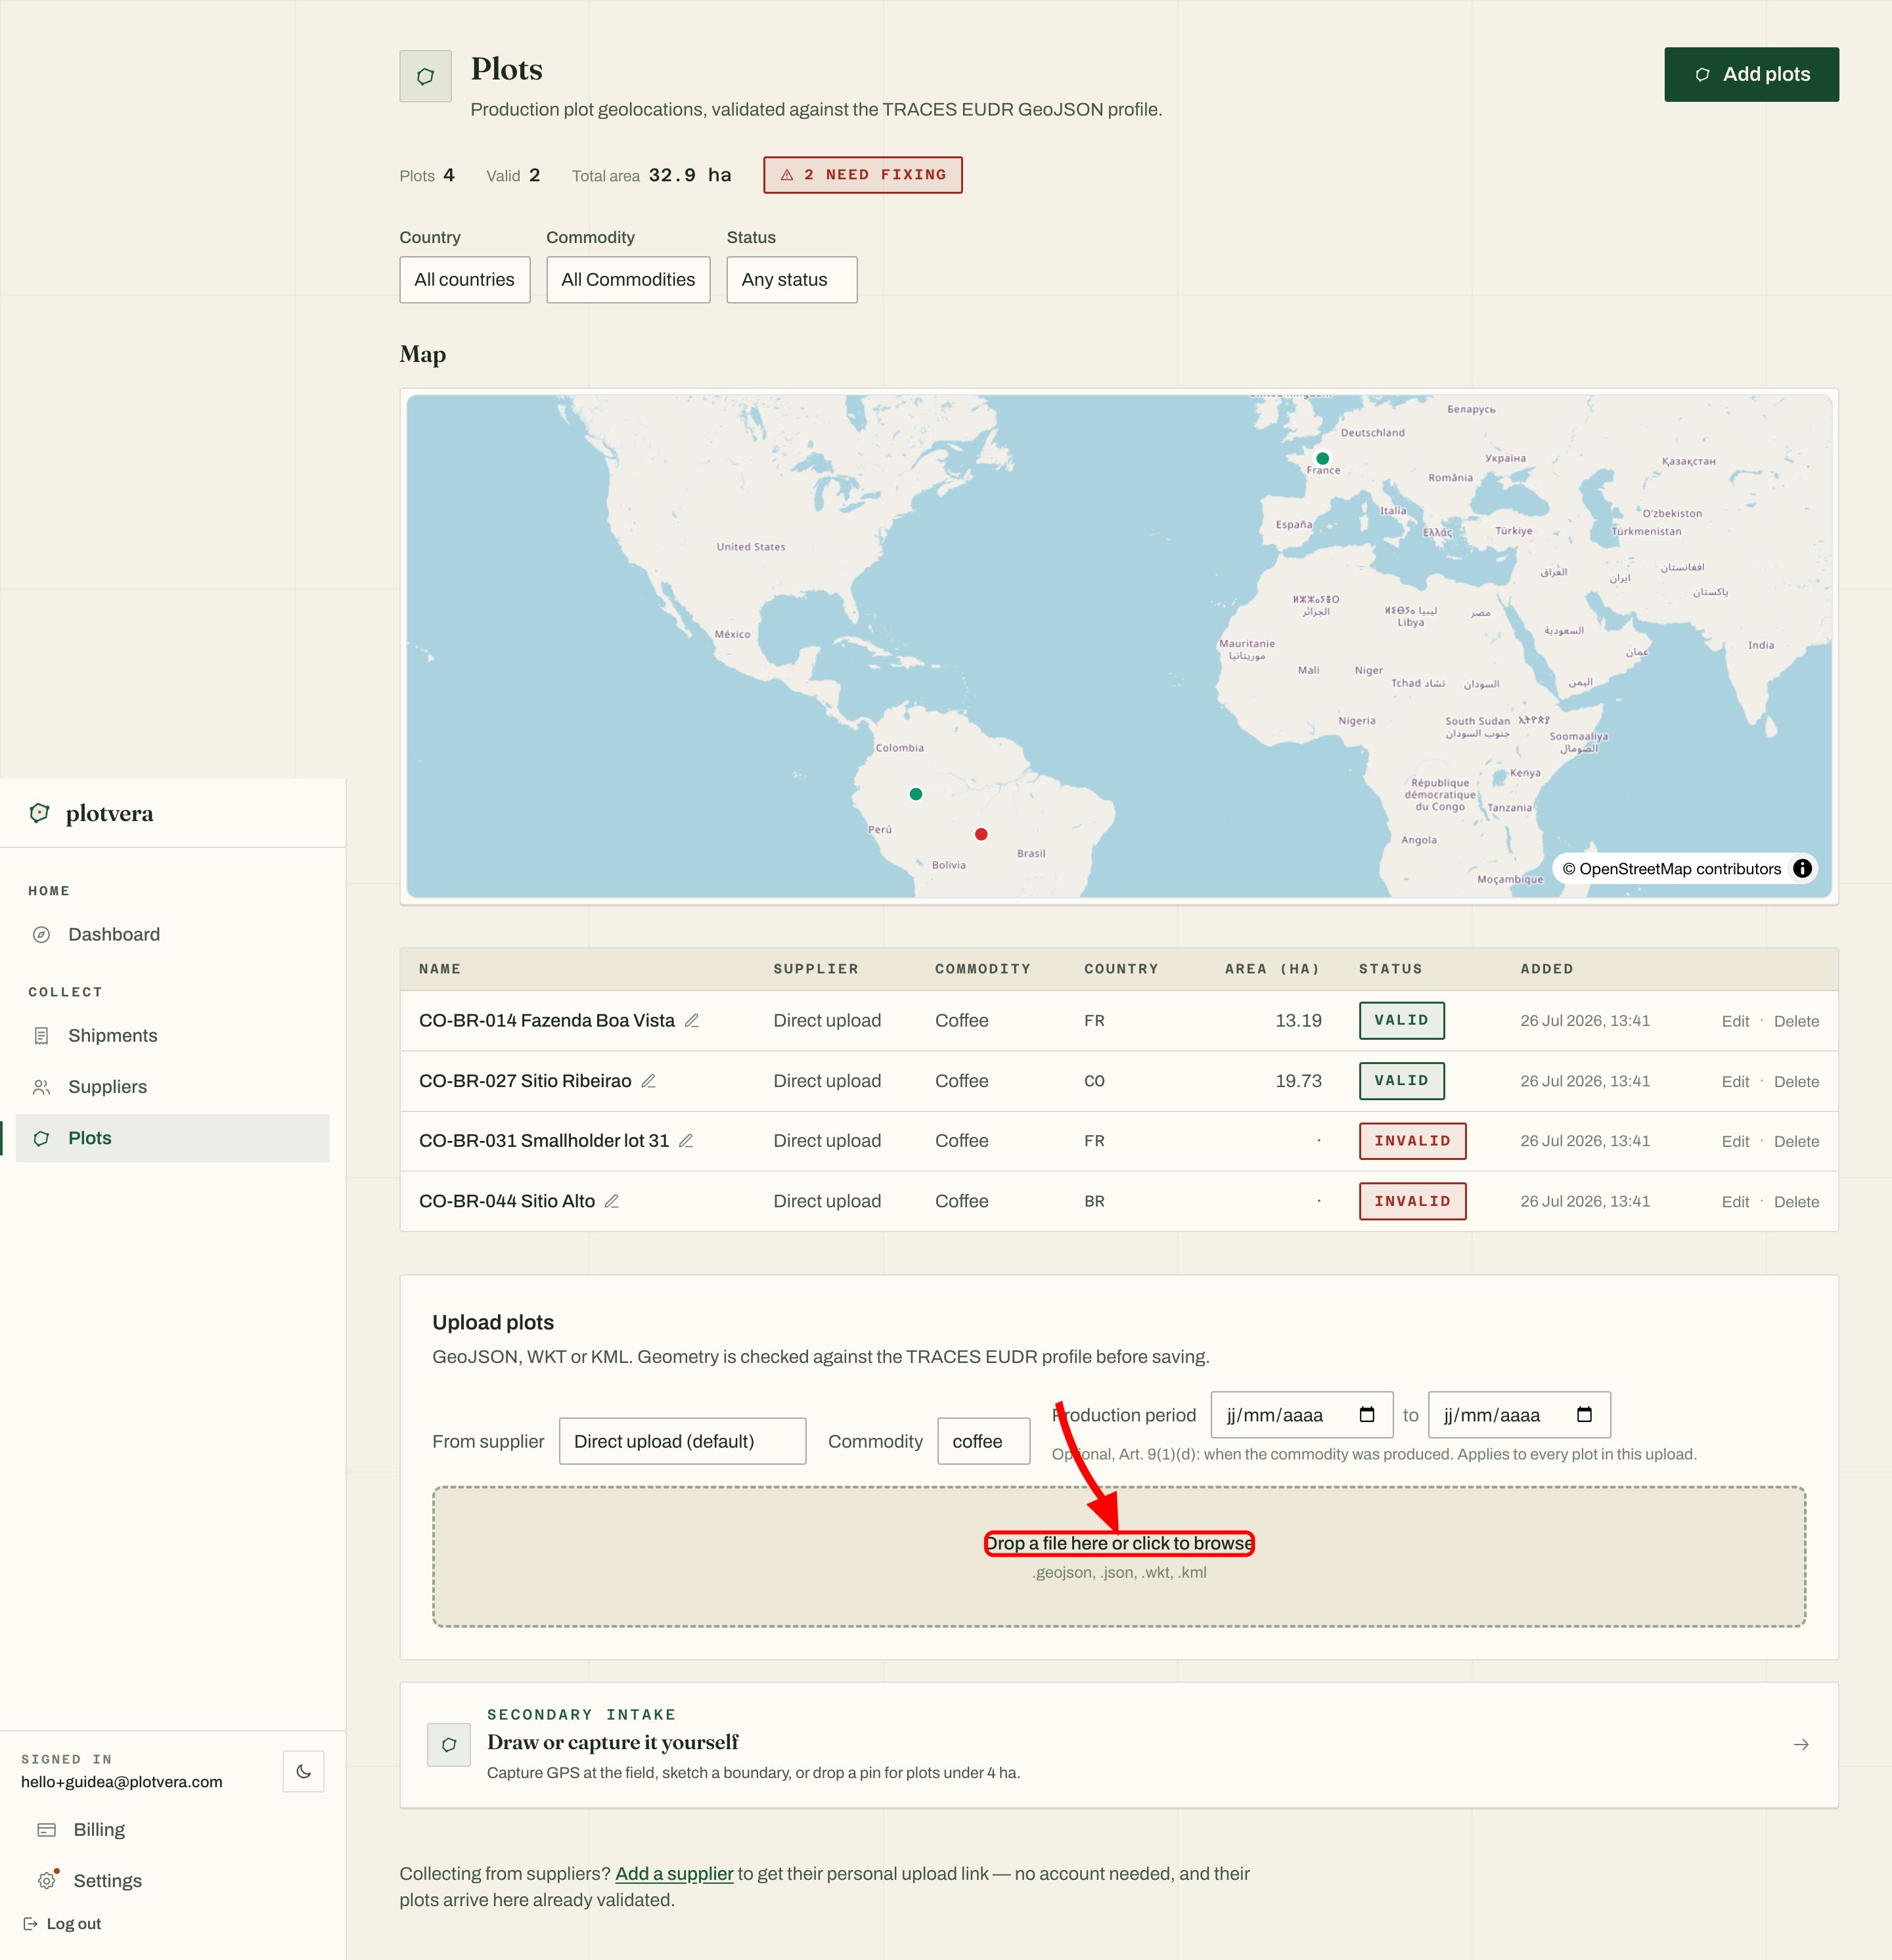The width and height of the screenshot is (1892, 1960).
Task: Click the 19.73 area value
Action: point(1298,1081)
